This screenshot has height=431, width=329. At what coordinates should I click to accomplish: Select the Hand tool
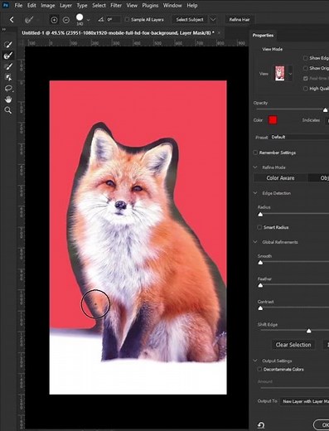pos(8,99)
